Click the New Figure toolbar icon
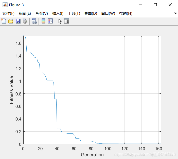The width and height of the screenshot is (178, 159). click(4, 21)
